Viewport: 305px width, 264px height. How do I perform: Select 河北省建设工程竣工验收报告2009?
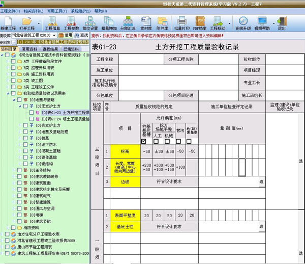click(46, 241)
